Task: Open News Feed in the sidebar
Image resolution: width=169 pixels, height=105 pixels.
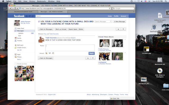Action: pos(21,28)
